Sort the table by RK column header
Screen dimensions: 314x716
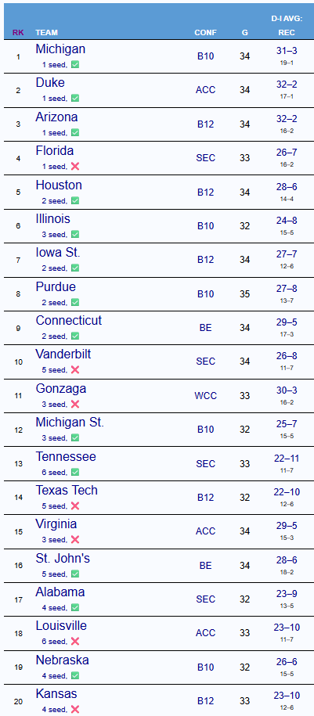[x=18, y=33]
